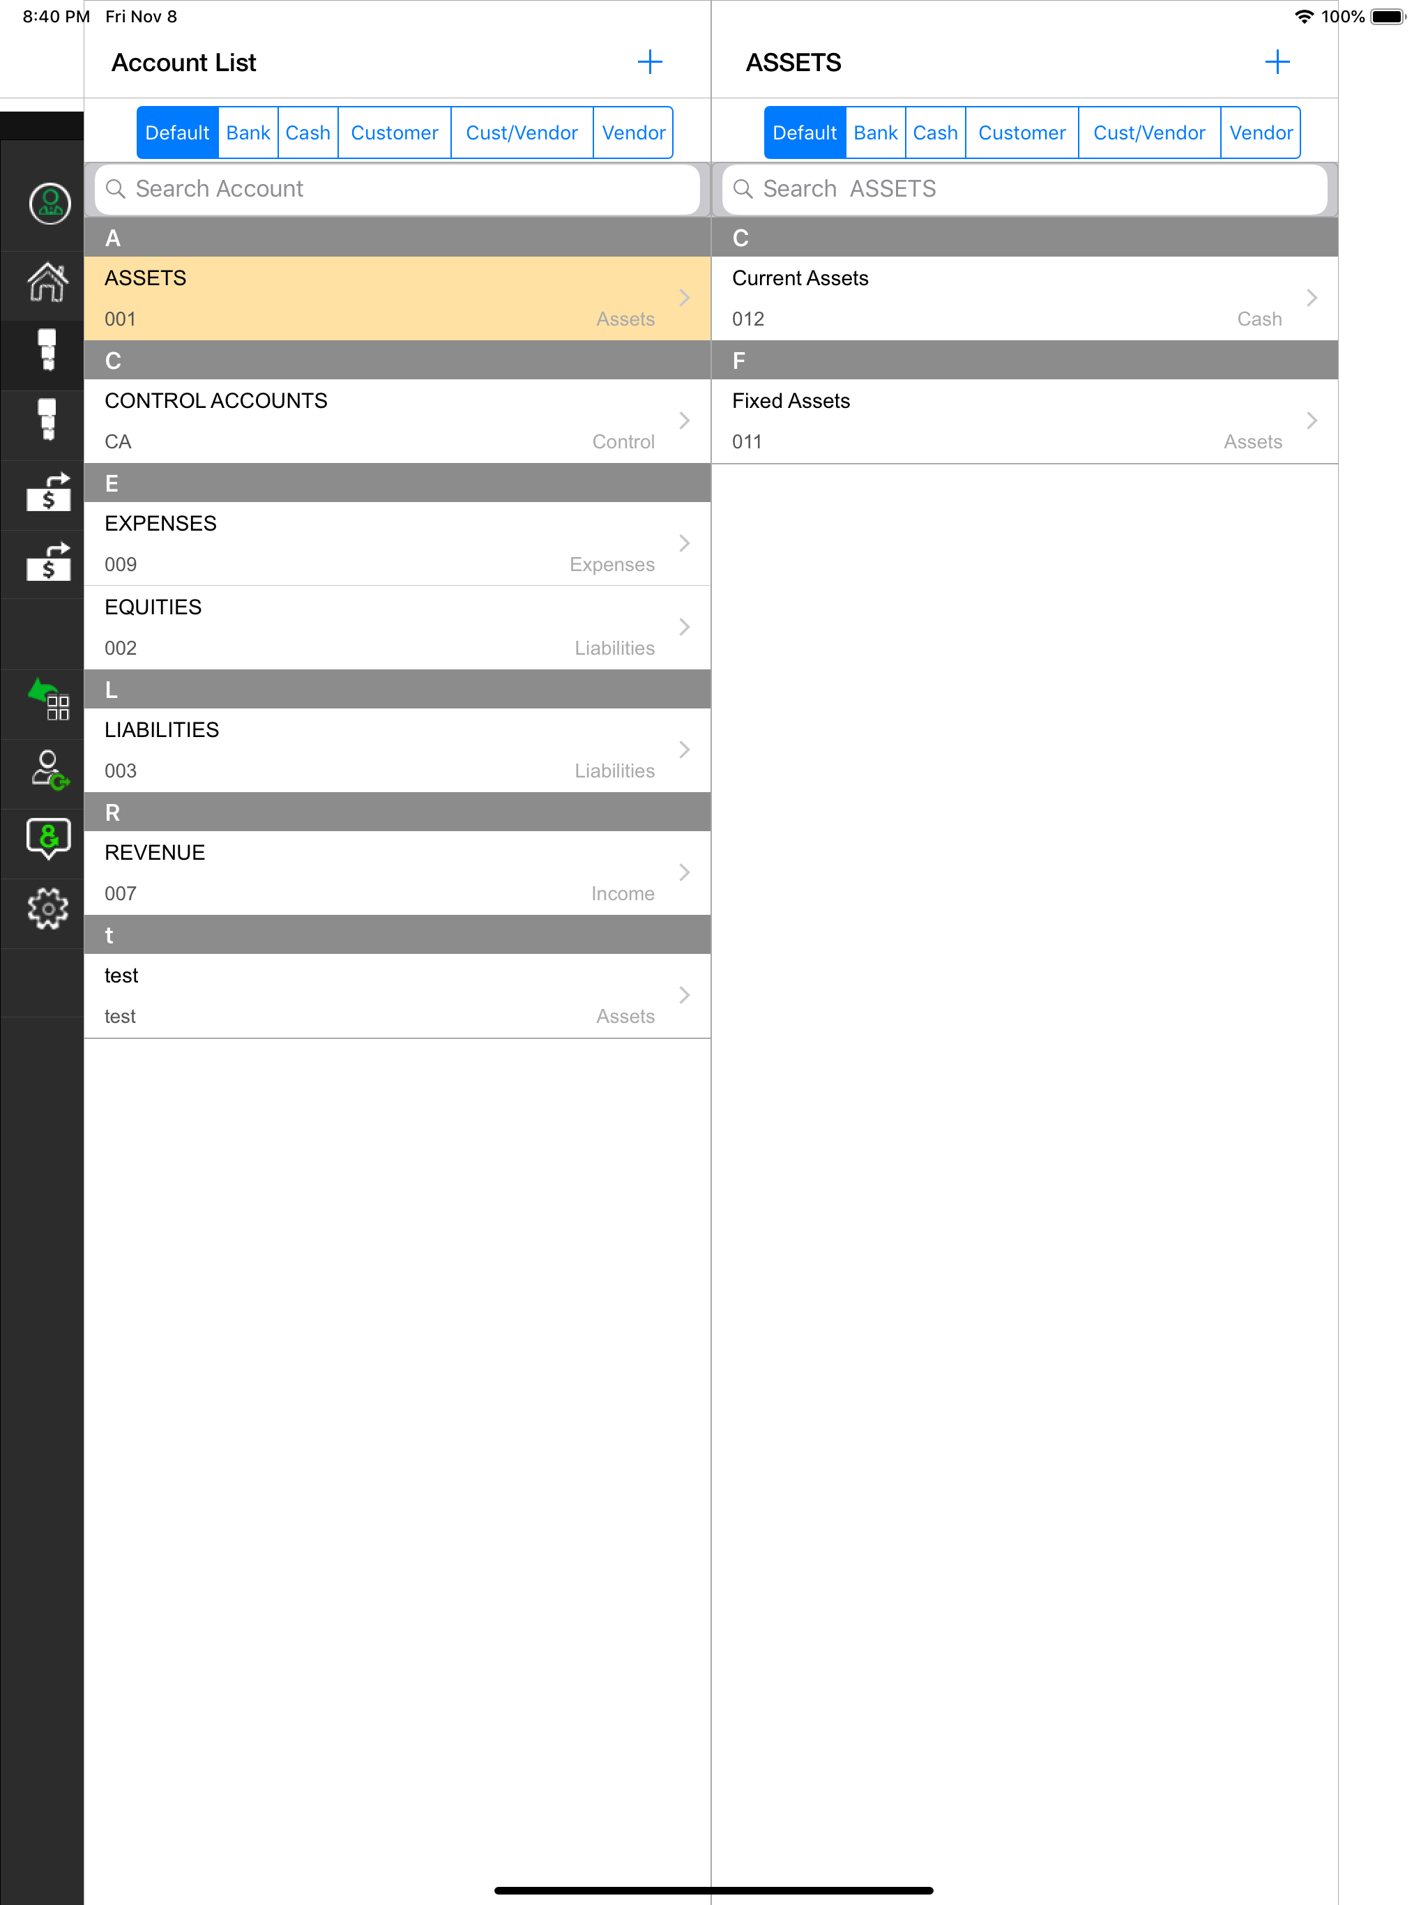Image resolution: width=1428 pixels, height=1905 pixels.
Task: Open the switch user icon
Action: (50, 770)
